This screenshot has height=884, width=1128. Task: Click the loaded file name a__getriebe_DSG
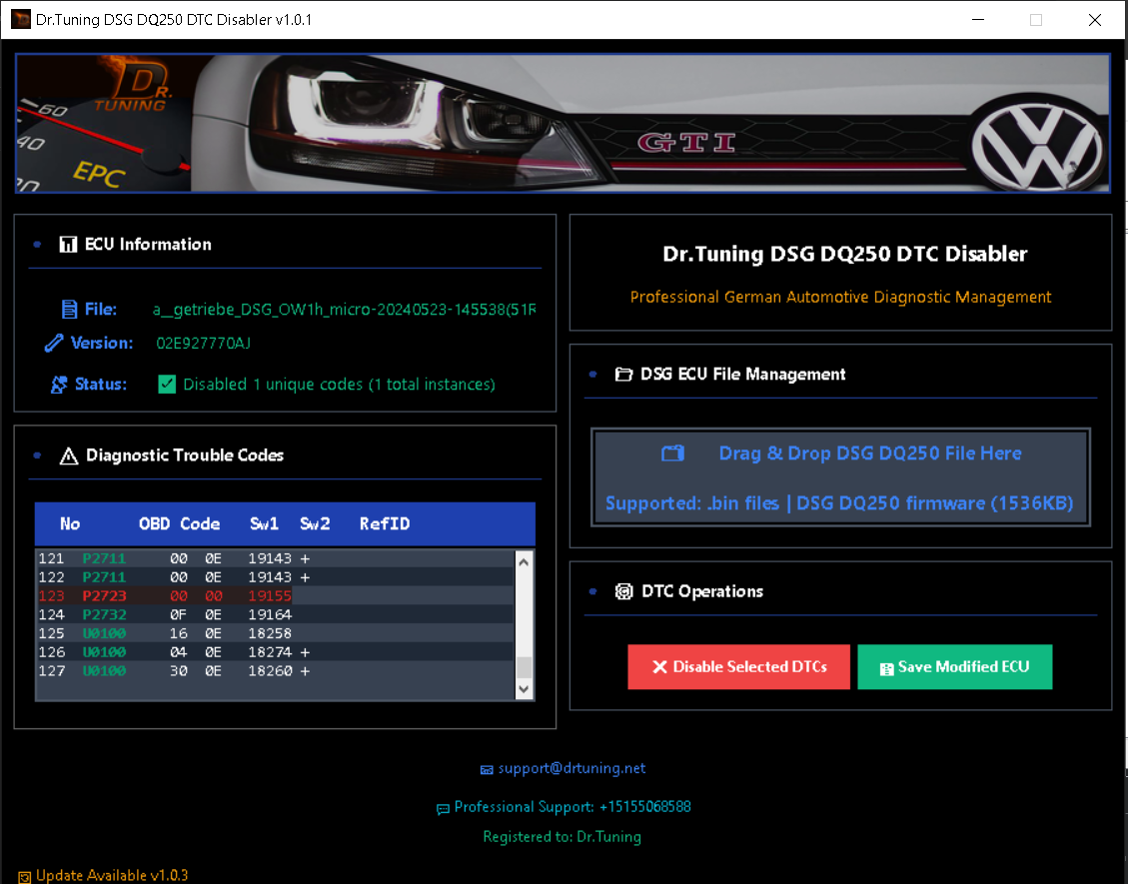(x=344, y=310)
